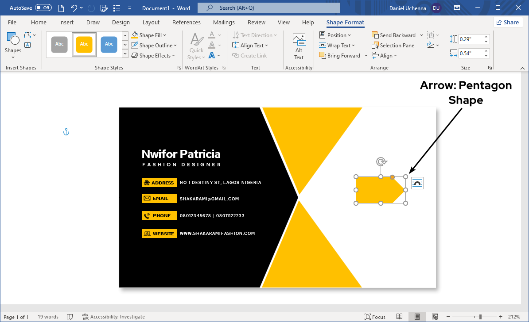The width and height of the screenshot is (529, 322).
Task: Click the rotation handle above the shape
Action: pos(381,161)
